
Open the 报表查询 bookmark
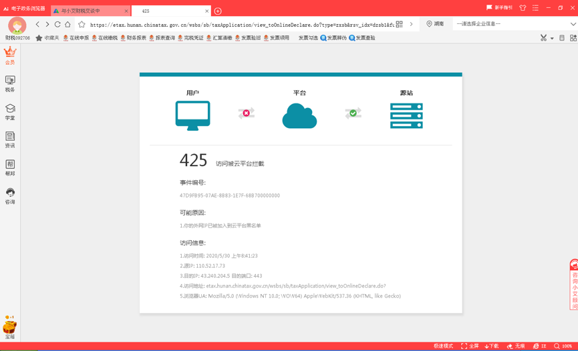[162, 38]
